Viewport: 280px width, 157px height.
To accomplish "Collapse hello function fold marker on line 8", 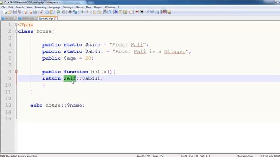I will click(16, 72).
